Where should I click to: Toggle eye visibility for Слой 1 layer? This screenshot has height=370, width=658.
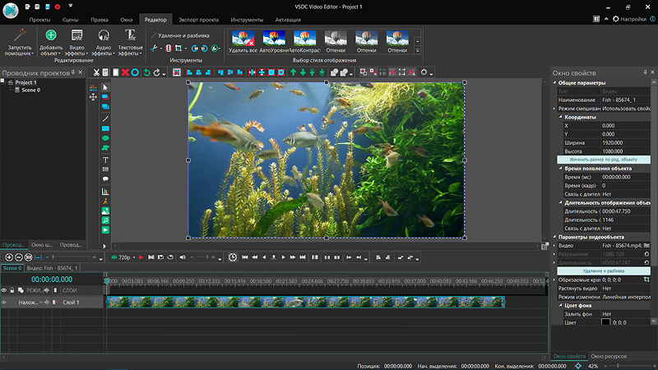coord(4,302)
